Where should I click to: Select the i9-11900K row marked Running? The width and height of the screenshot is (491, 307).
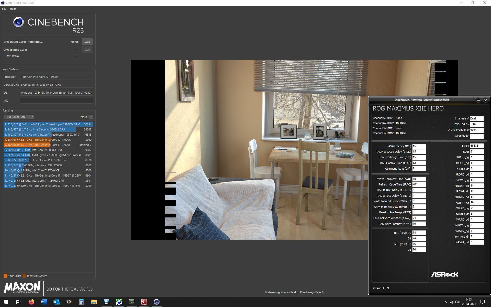[x=48, y=145]
